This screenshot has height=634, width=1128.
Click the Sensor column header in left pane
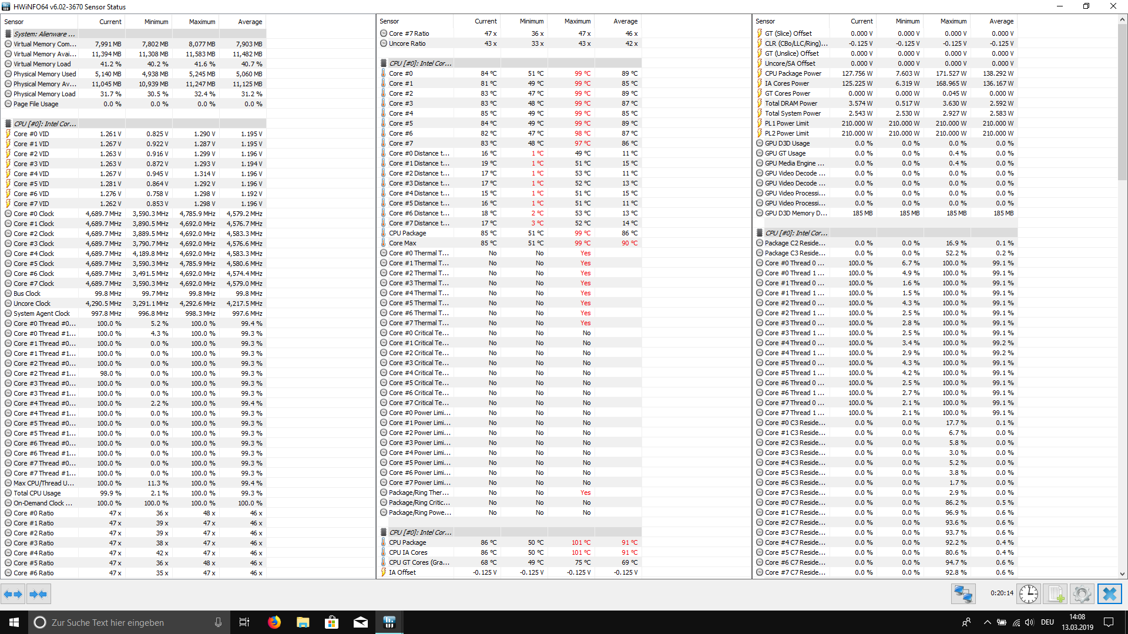click(40, 22)
